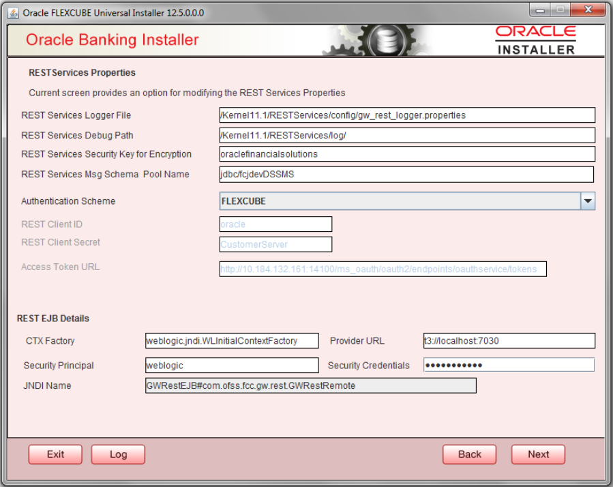Click the 'RESTServices Properties' heading
This screenshot has width=613, height=487.
pyautogui.click(x=82, y=73)
